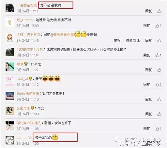The height and width of the screenshot is (148, 167).
Task: Reply to the comment posted at 11:27
Action: (149, 70)
